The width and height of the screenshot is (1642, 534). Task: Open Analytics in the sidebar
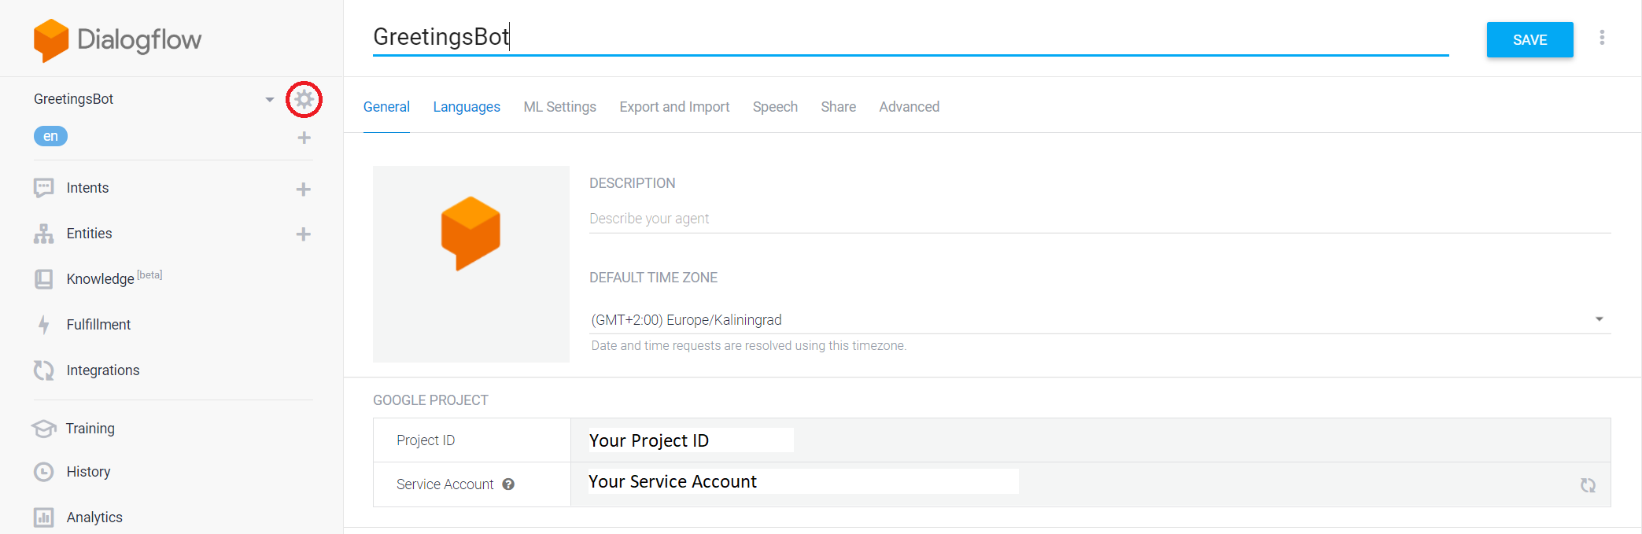[94, 517]
